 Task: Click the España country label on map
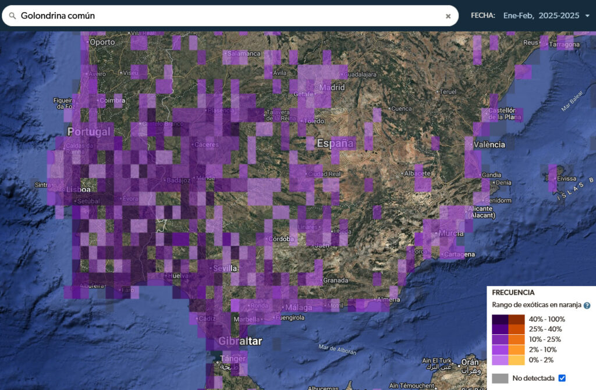point(335,143)
